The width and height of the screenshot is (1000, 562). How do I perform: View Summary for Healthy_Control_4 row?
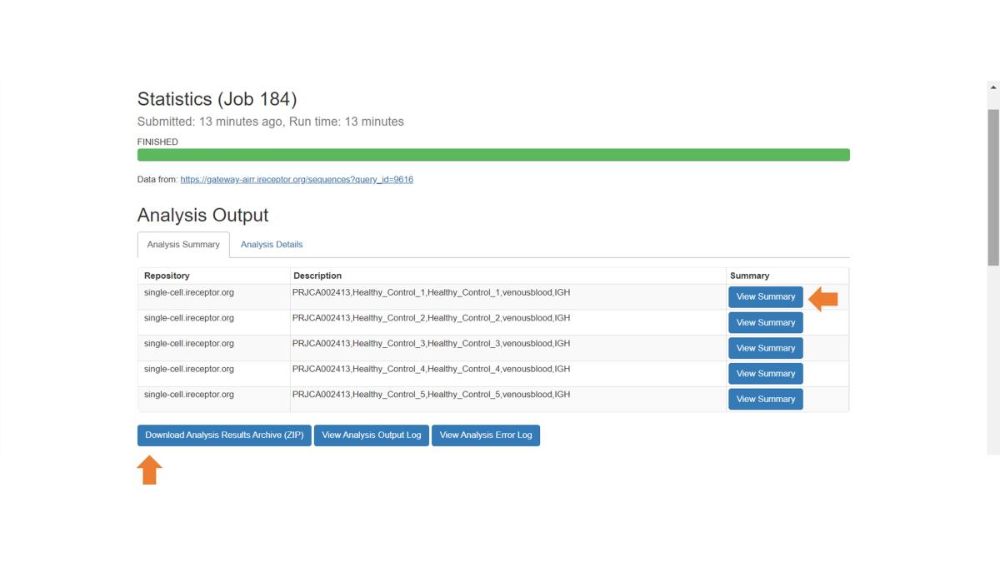(x=766, y=374)
